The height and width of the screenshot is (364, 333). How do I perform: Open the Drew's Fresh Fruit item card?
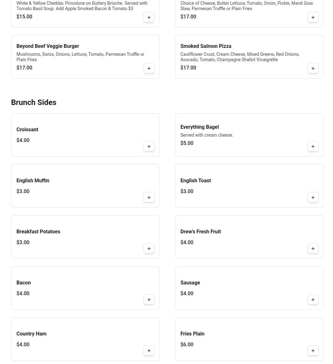pyautogui.click(x=249, y=237)
